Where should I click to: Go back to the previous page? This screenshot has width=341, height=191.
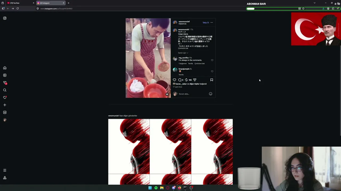(8, 8)
